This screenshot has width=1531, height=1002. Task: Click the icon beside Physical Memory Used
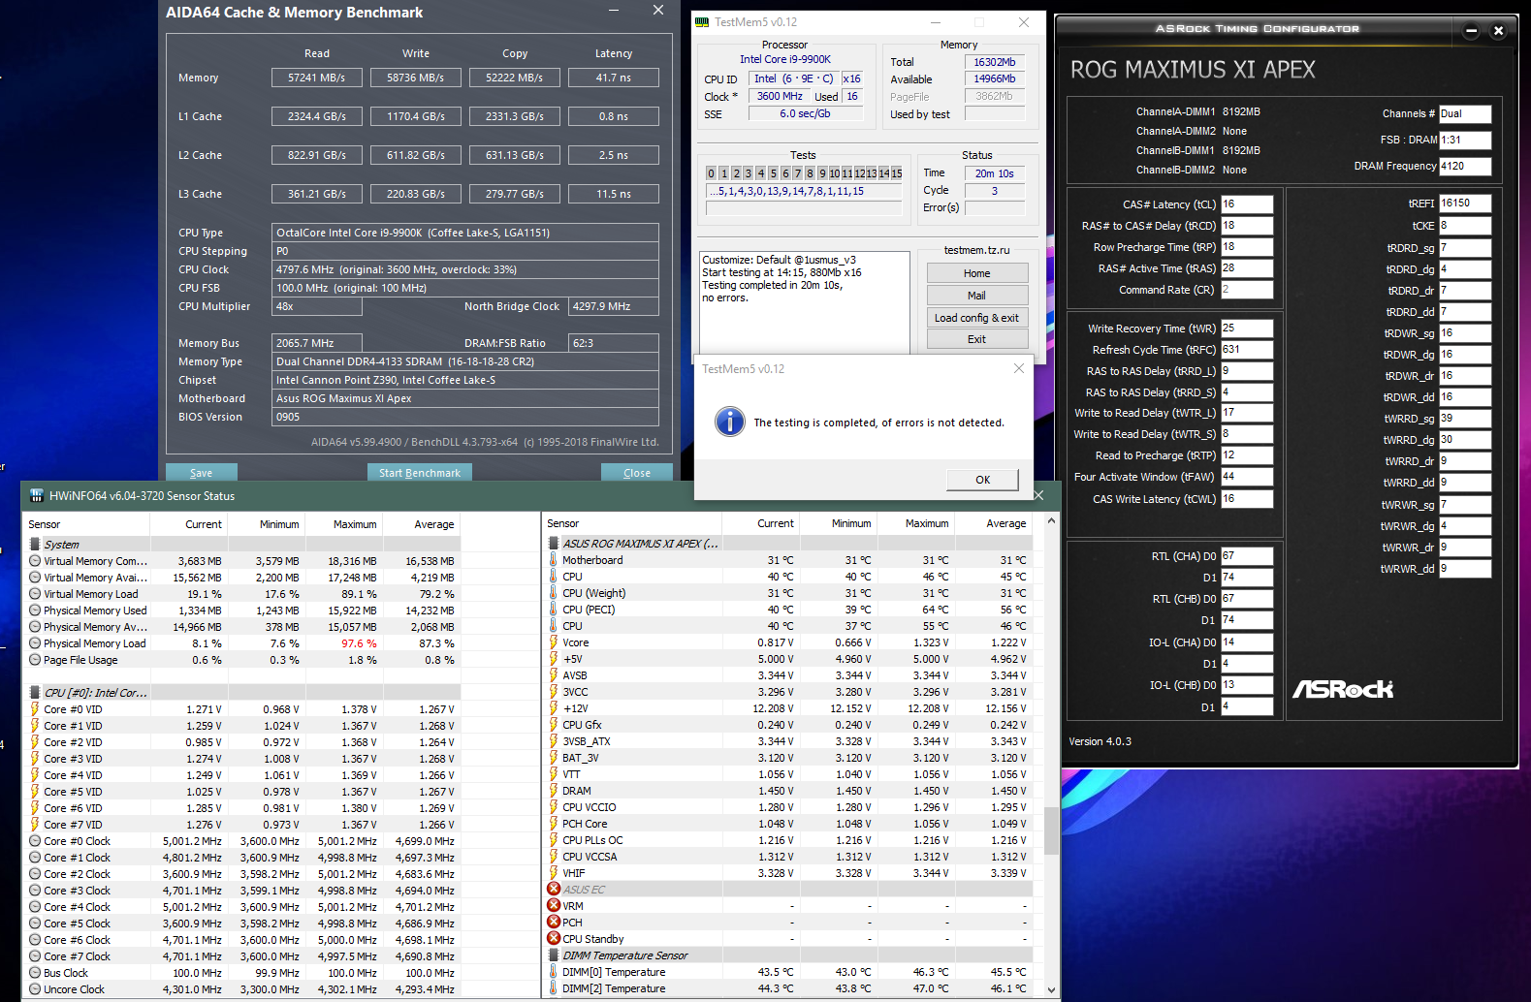tap(35, 611)
